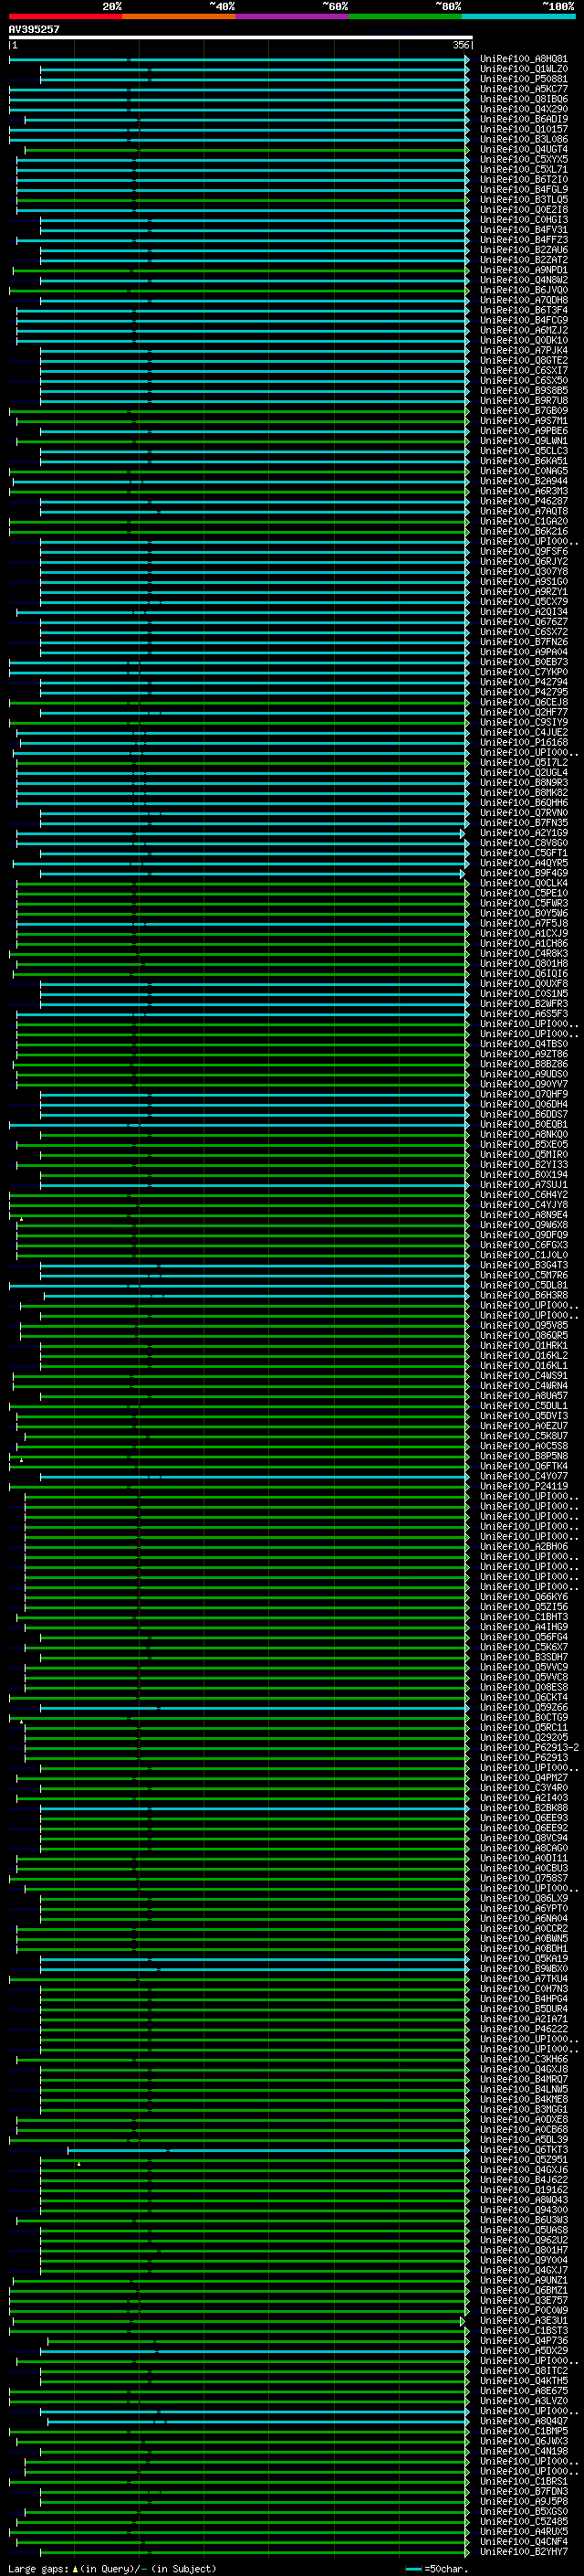
Task: Click the purple ~60% identity legend segment
Action: [x=293, y=16]
